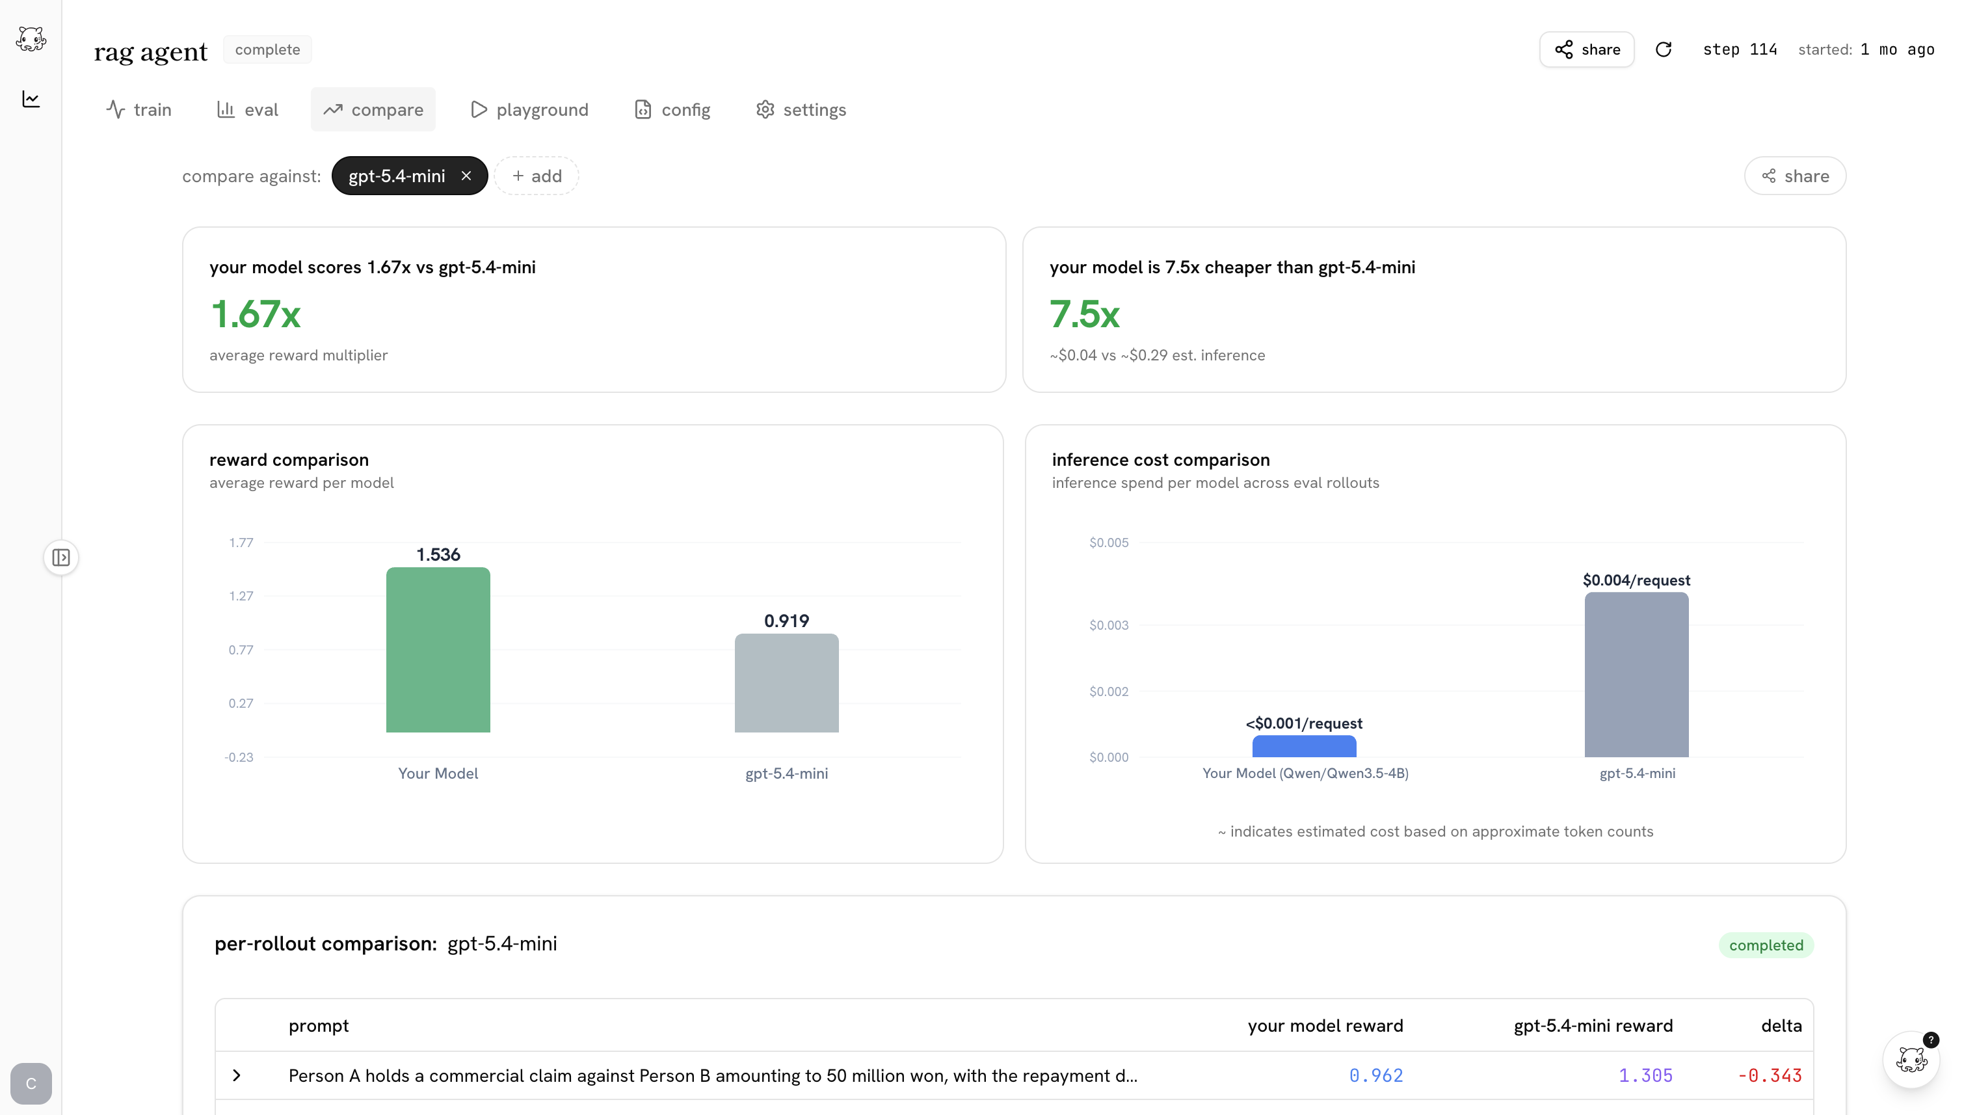Click the 0.919 bar value label

(787, 621)
